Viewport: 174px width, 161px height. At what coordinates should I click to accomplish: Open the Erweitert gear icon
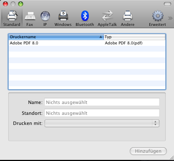pyautogui.click(x=158, y=16)
